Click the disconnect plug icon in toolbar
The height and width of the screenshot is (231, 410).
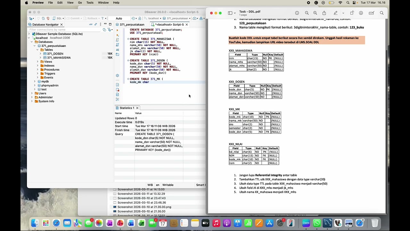pos(48,18)
